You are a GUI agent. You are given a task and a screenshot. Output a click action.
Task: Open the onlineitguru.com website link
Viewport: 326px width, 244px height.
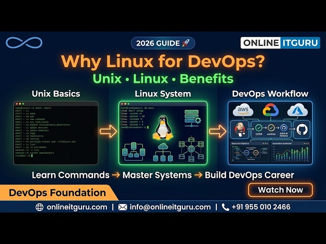[77, 207]
